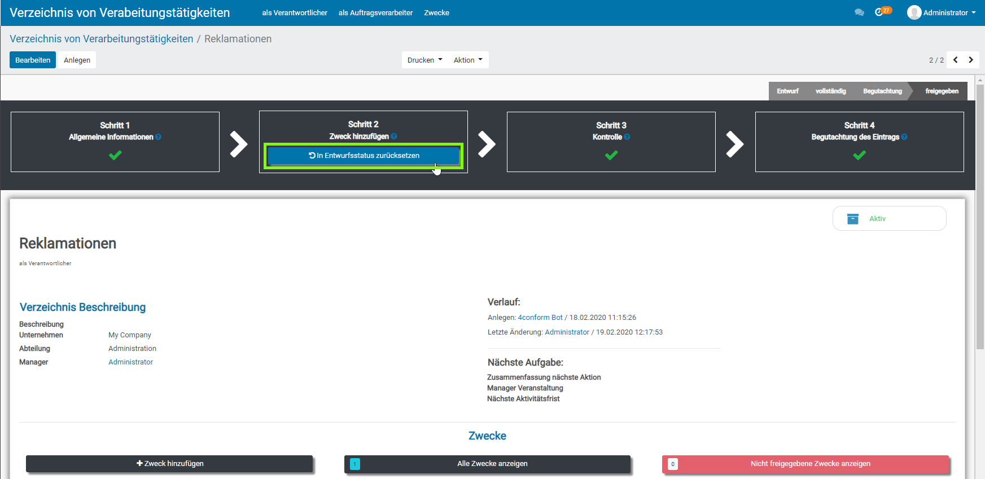985x479 pixels.
Task: Click help icon next to Allgemeine Informationen
Action: click(x=159, y=137)
